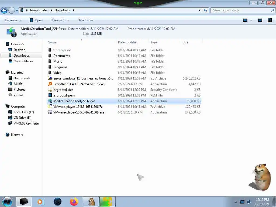Screen dimensions: 276x207
Task: Select the Everything setup exe icon
Action: (50, 84)
